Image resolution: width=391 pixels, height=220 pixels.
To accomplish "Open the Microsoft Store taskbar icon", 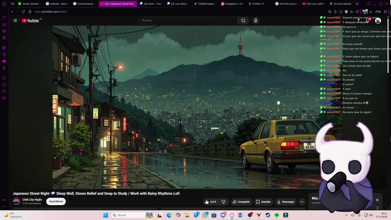I will click(214, 215).
